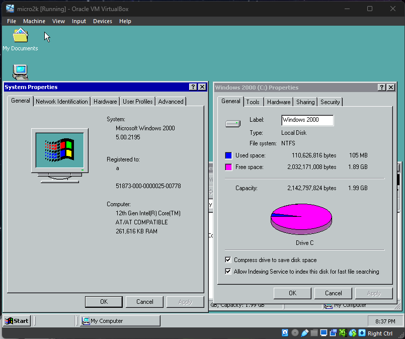405x339 pixels.
Task: Click Apply in System Properties
Action: point(186,302)
